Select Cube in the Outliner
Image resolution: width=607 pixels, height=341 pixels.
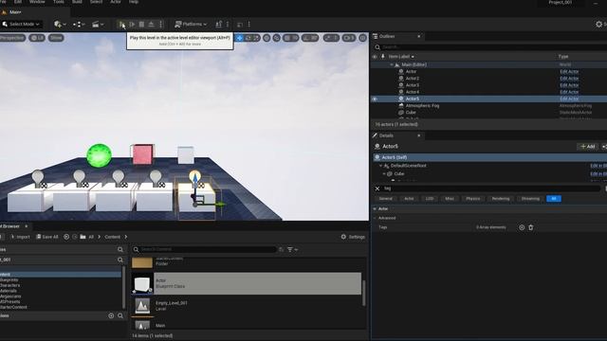(411, 113)
